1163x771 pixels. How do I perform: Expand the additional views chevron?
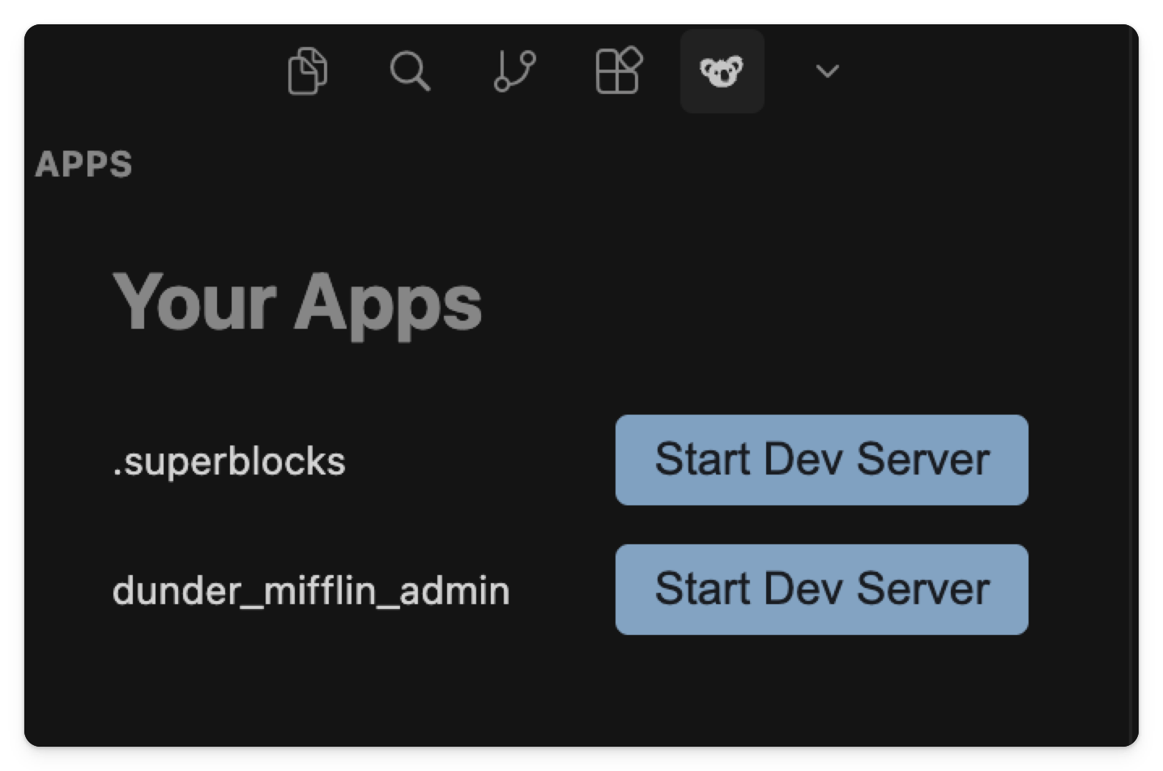(x=826, y=72)
